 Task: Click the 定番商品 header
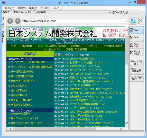[x=30, y=54]
